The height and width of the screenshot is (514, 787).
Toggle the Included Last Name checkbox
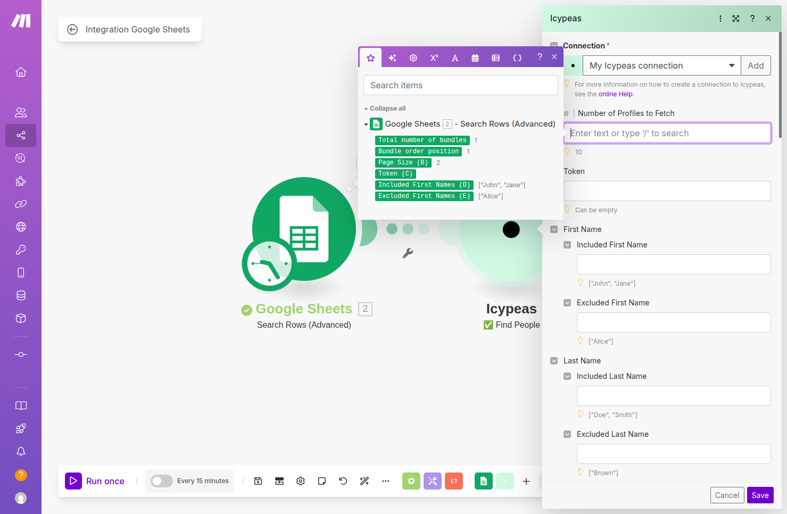(567, 376)
